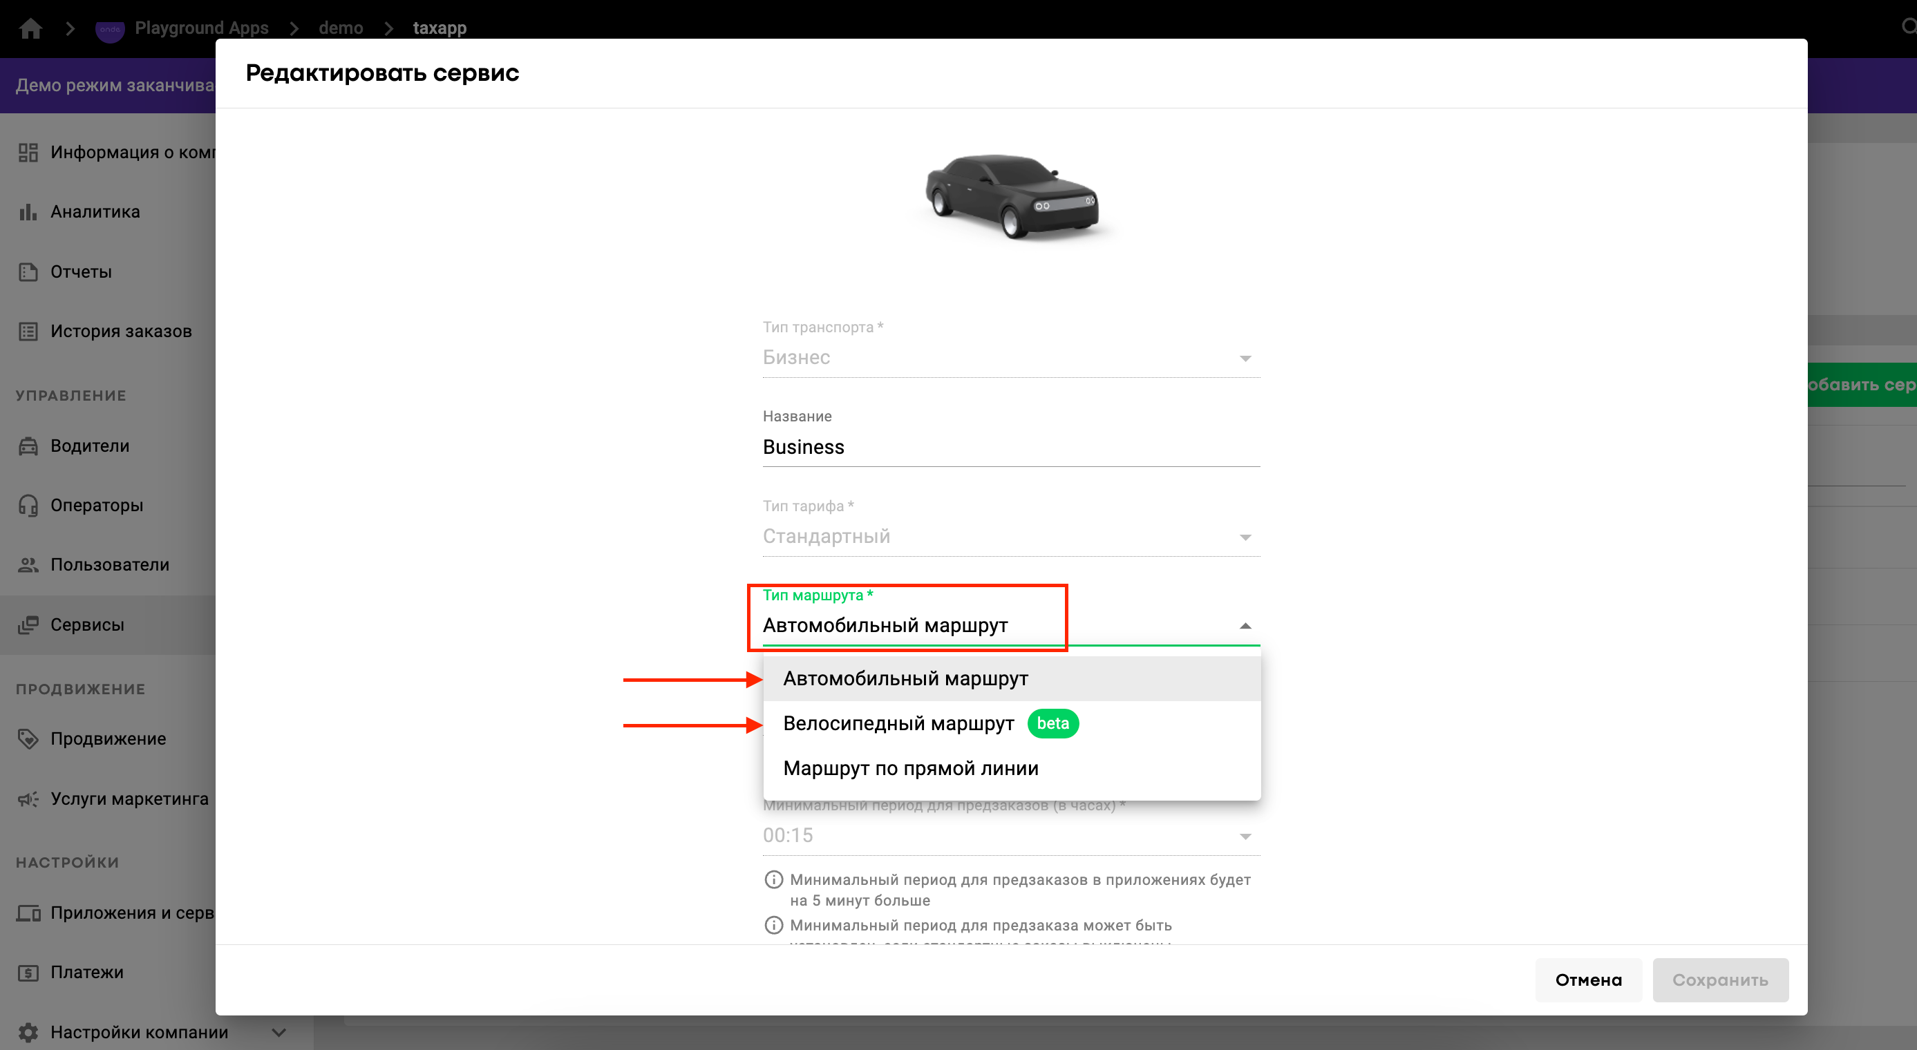Select Велосипедный маршрут beta option

tap(898, 723)
